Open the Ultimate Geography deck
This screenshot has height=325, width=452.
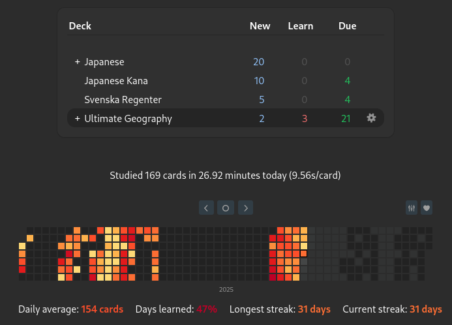128,119
